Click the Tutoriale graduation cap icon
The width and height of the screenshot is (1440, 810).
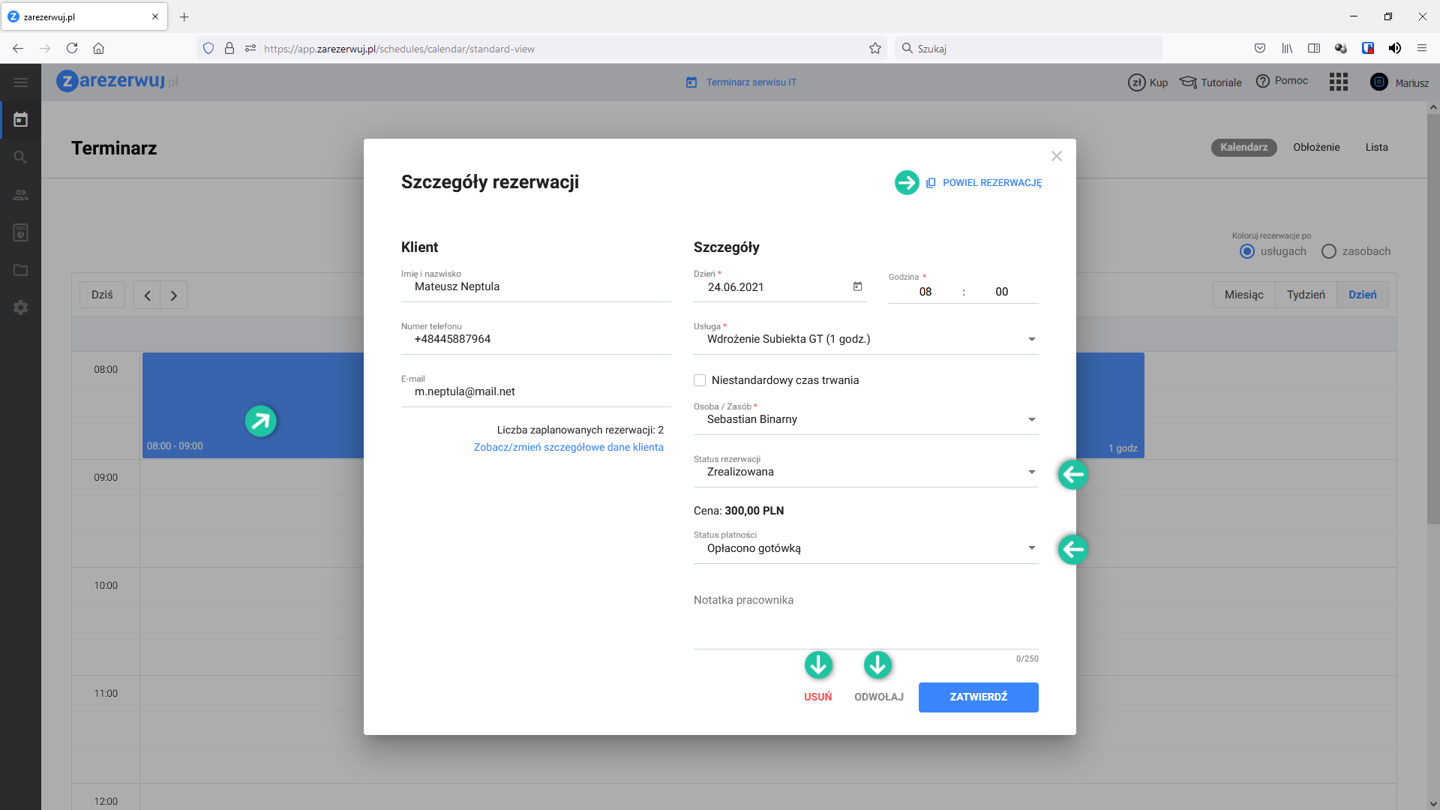pos(1188,82)
